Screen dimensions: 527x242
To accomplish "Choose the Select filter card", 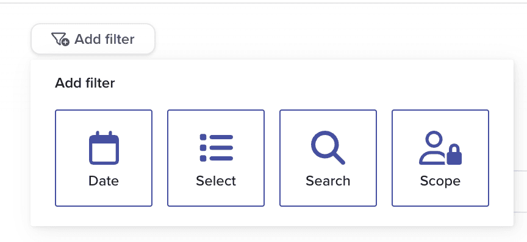I will click(x=216, y=158).
